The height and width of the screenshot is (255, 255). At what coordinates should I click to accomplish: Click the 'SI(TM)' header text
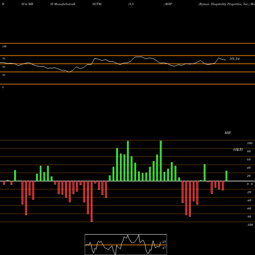[x=97, y=4]
